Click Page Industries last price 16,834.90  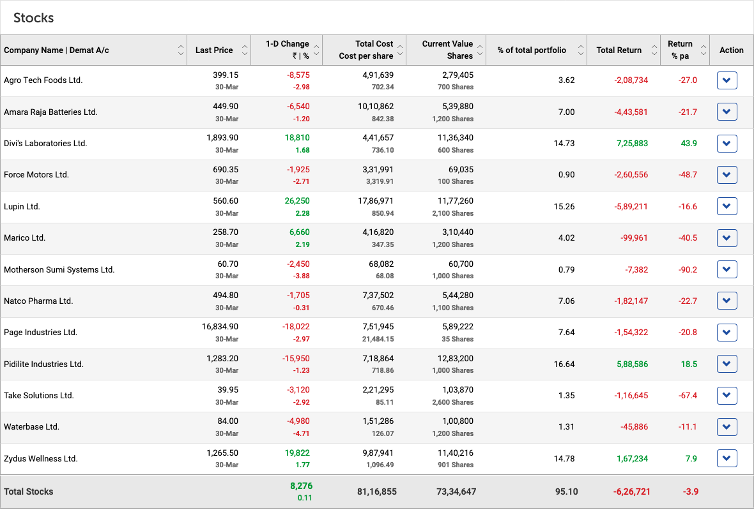coord(220,327)
